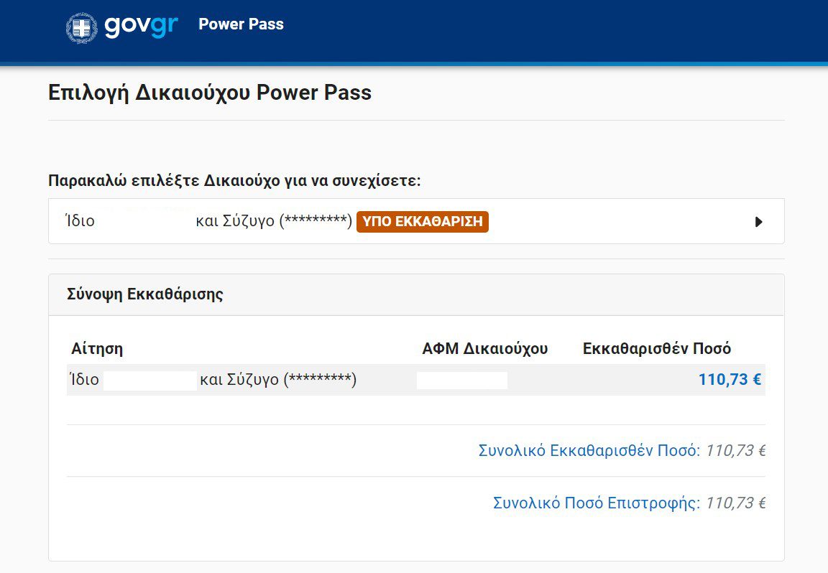
Task: Select the 'και Σύζυγο' application table cell
Action: (x=278, y=380)
